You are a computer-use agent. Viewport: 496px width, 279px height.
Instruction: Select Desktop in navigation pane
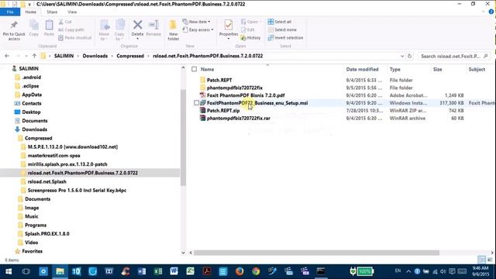pyautogui.click(x=31, y=112)
